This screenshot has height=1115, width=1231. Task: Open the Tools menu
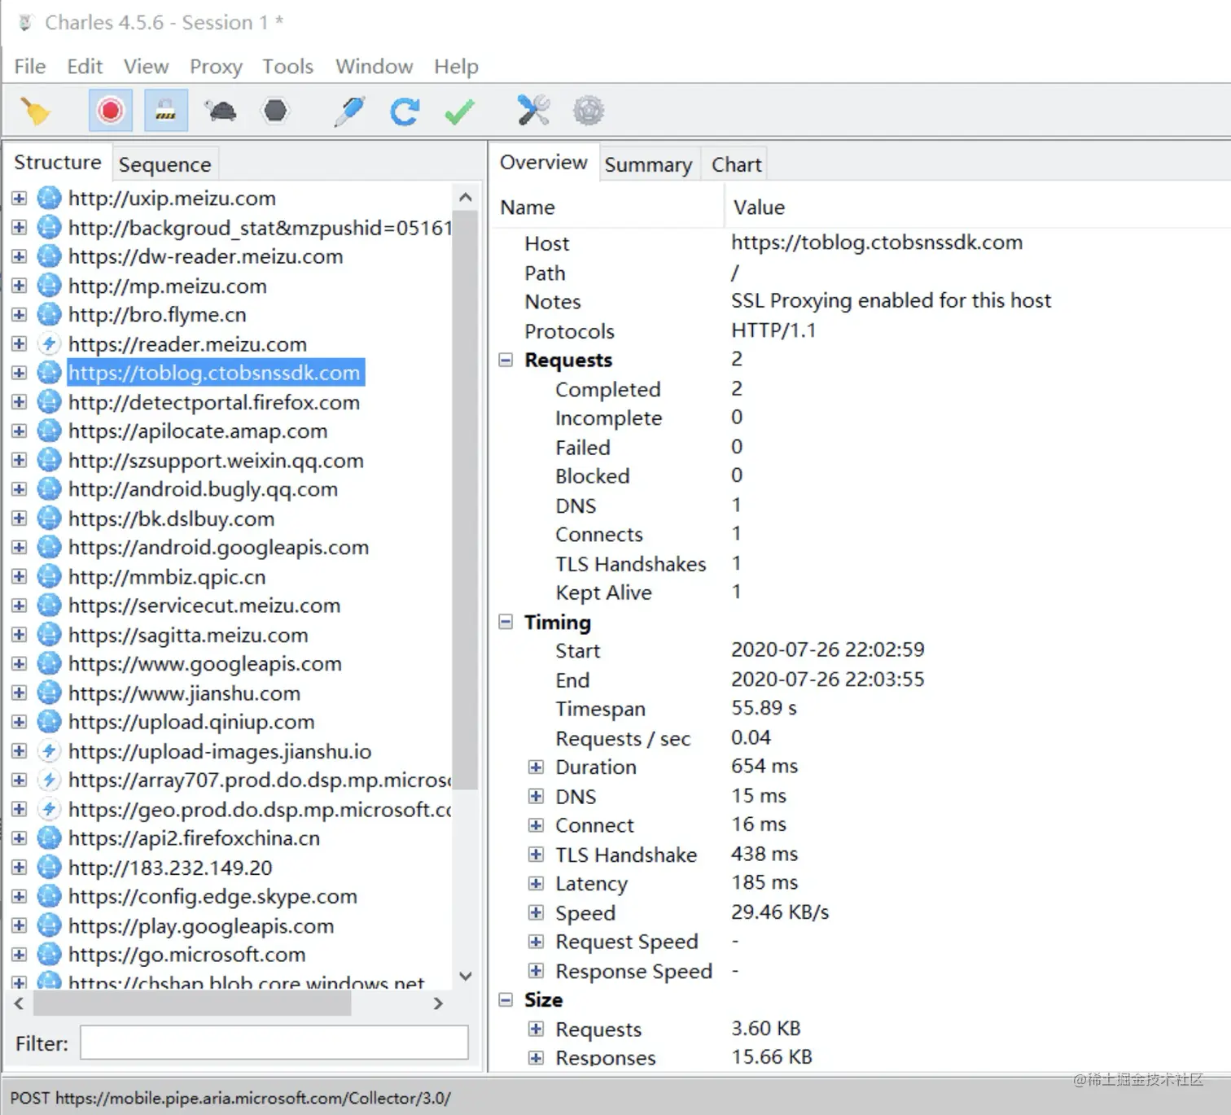pyautogui.click(x=287, y=66)
